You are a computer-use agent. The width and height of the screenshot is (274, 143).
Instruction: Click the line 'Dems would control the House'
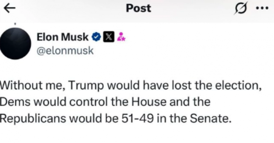(x=105, y=102)
